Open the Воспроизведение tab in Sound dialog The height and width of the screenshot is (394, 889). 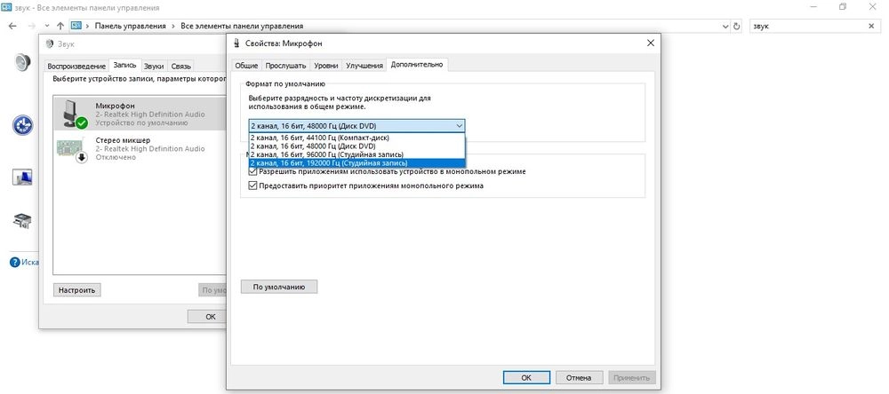pyautogui.click(x=76, y=66)
